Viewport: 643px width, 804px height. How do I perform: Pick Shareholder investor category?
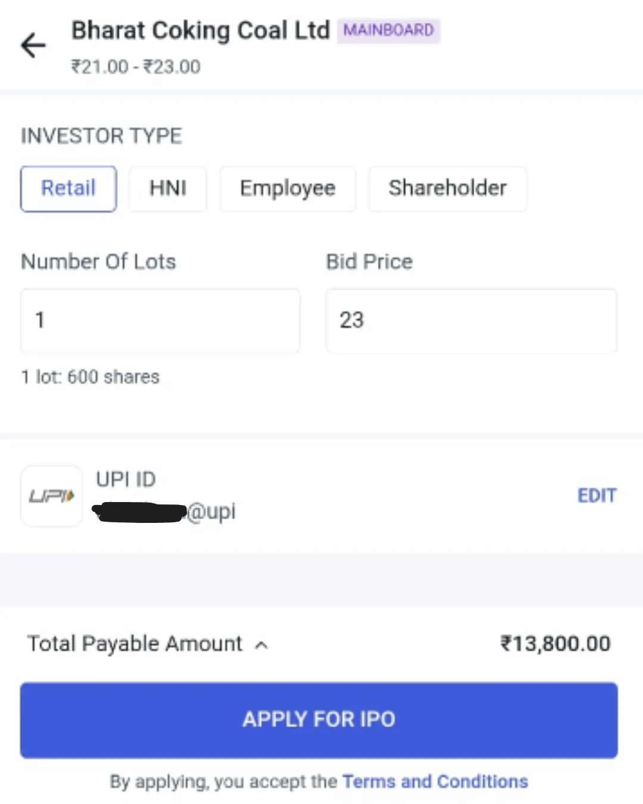point(447,189)
